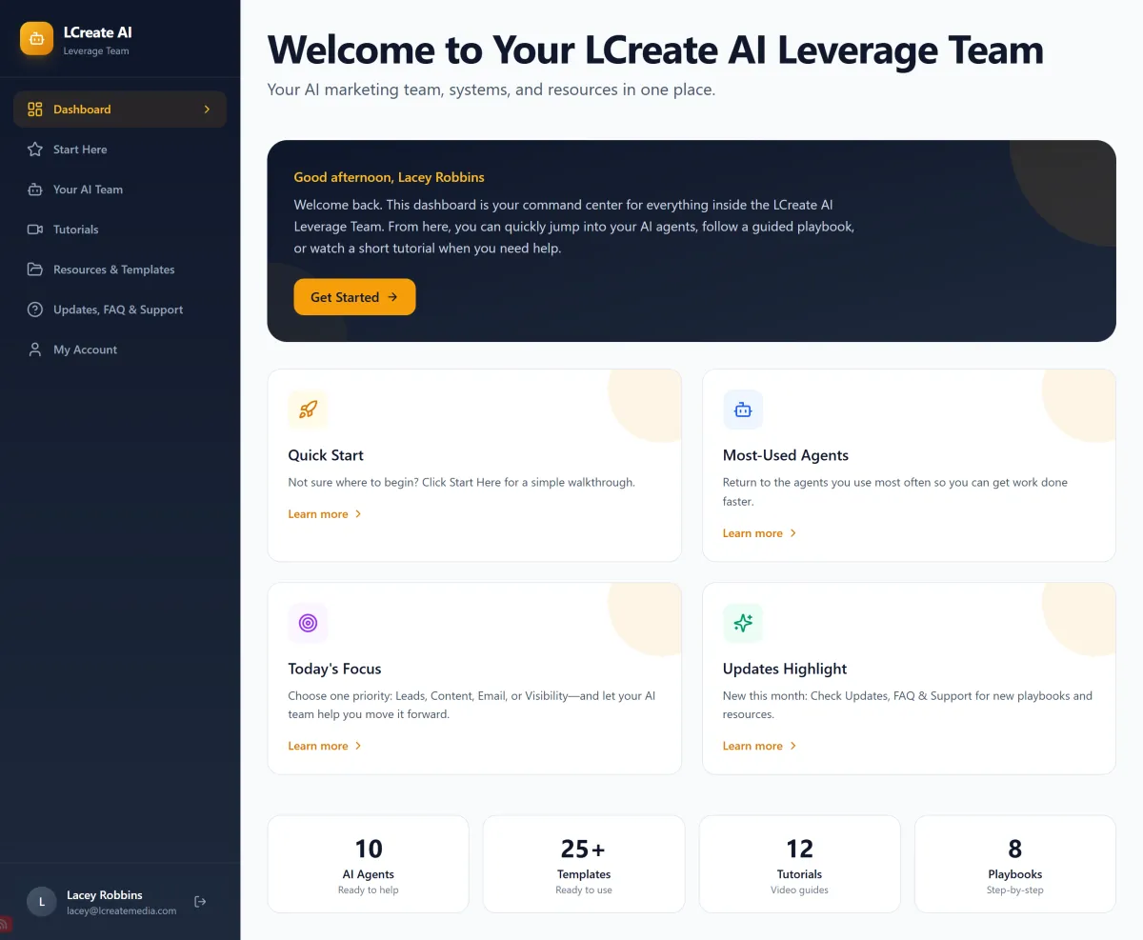Open the My Account page
This screenshot has height=940, width=1143.
click(120, 350)
